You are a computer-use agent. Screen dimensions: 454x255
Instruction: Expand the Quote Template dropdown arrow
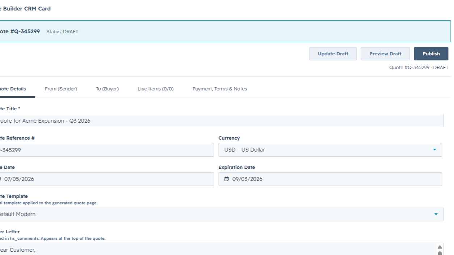coord(436,214)
